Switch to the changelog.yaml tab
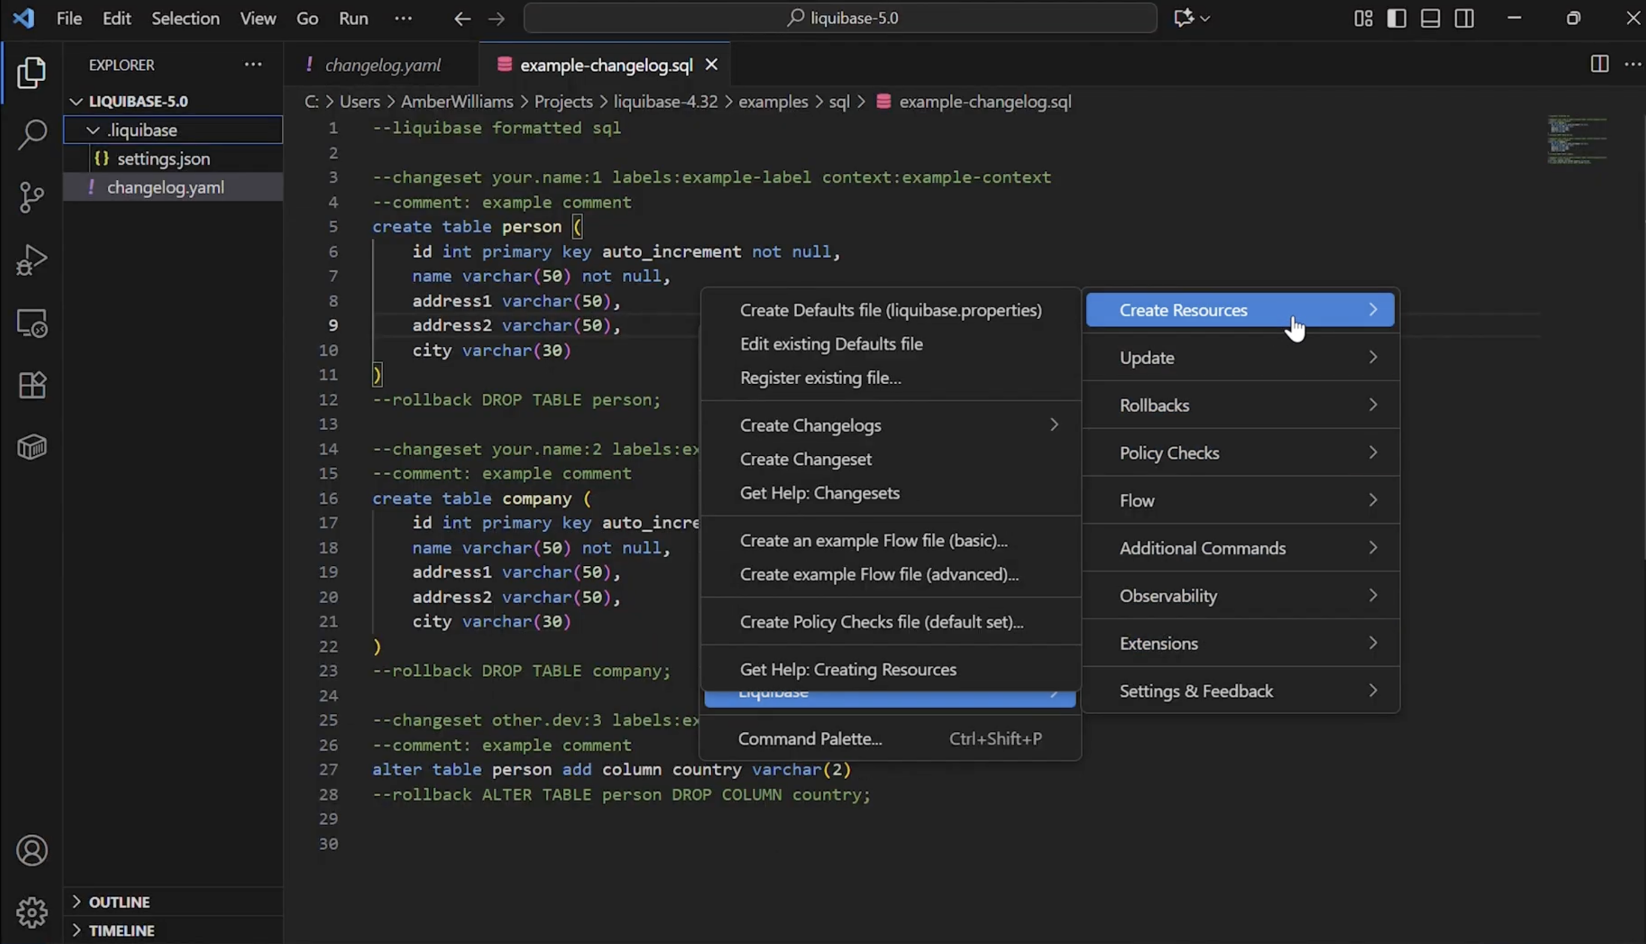Viewport: 1646px width, 944px height. [382, 64]
